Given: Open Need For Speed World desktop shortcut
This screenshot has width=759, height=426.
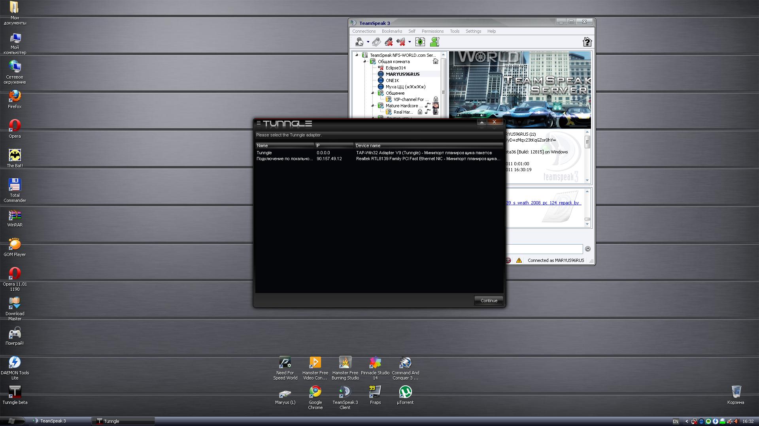Looking at the screenshot, I should click(285, 368).
